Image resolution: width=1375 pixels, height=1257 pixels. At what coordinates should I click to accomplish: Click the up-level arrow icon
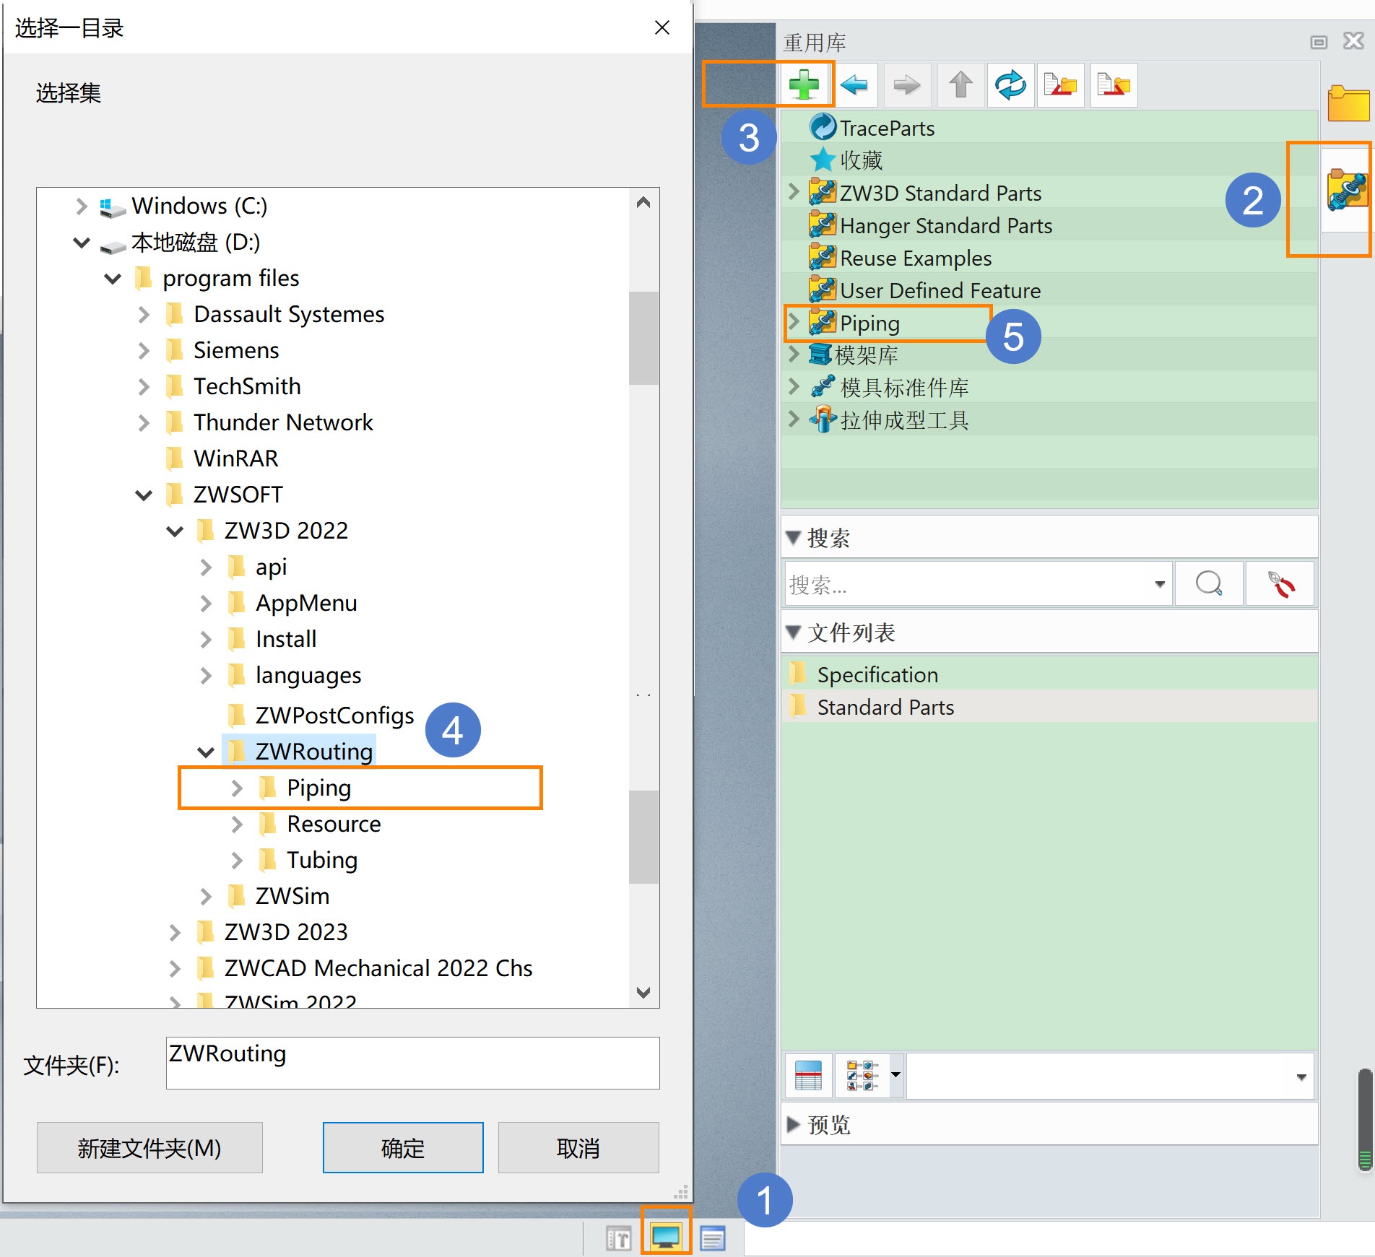(x=960, y=85)
